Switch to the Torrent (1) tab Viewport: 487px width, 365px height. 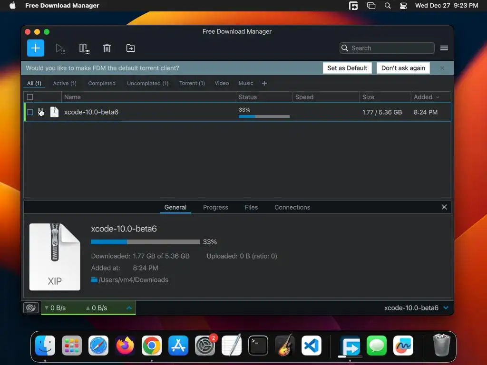pyautogui.click(x=192, y=83)
